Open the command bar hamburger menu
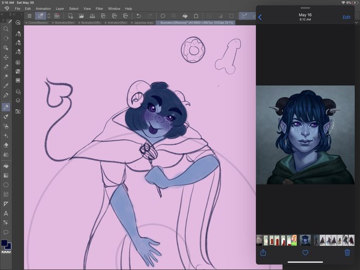 (x=30, y=16)
